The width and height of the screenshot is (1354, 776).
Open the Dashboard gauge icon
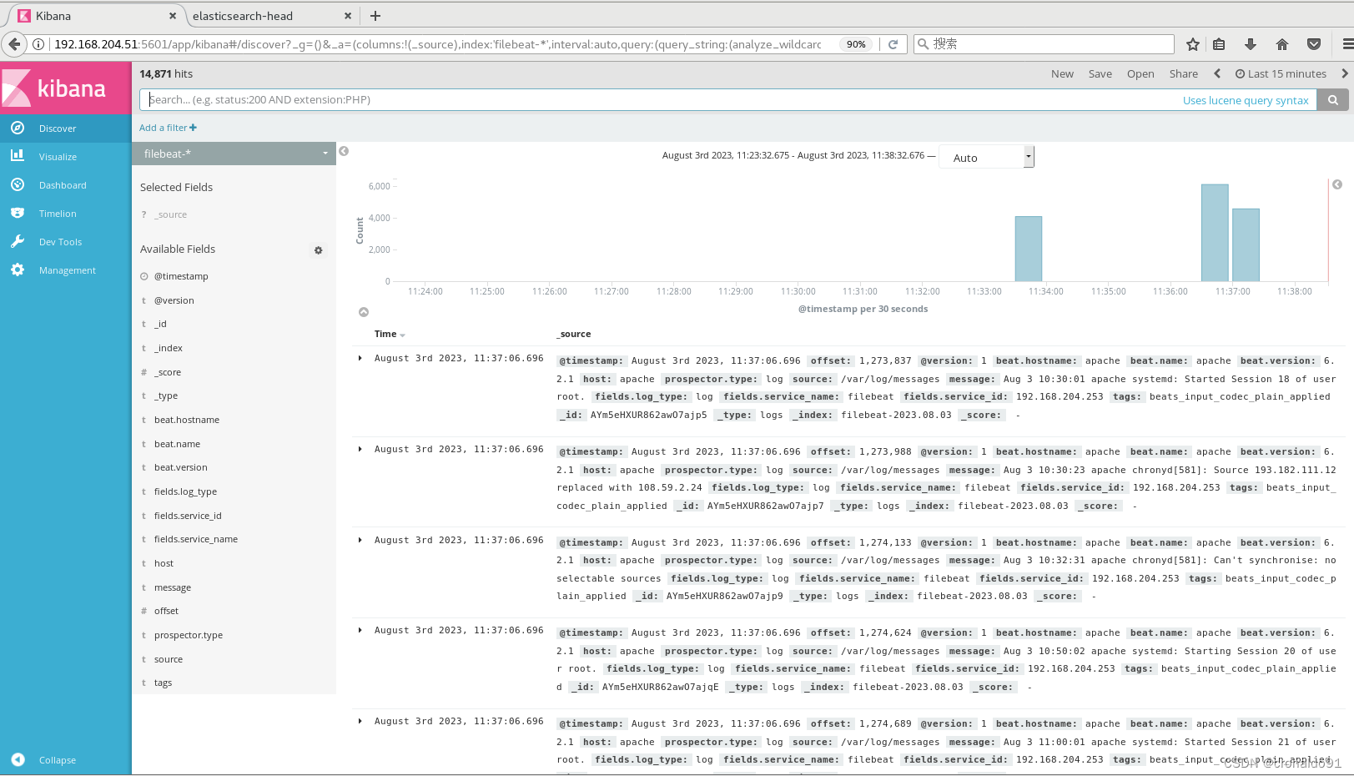[18, 184]
